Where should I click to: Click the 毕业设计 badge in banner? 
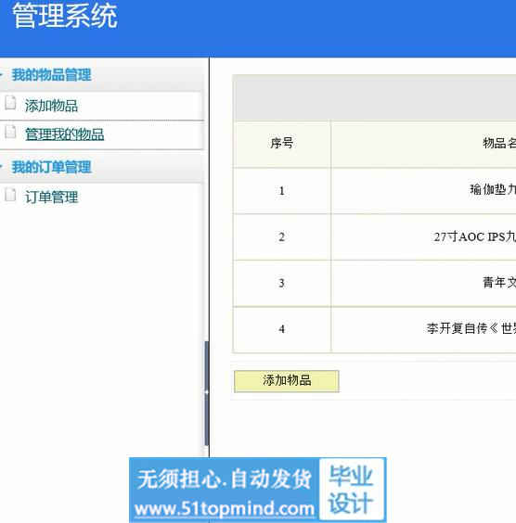351,490
